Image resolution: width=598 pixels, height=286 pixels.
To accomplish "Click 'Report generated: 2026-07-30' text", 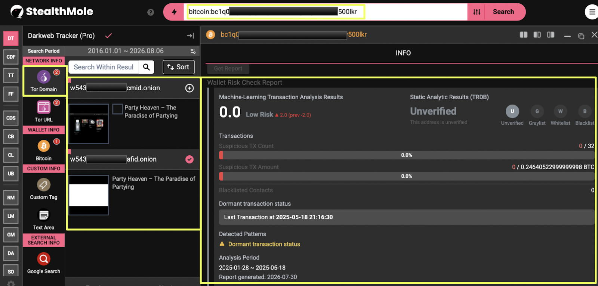I will [258, 277].
